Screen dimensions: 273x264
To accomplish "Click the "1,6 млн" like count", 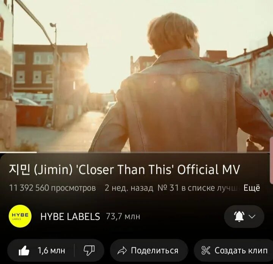I will tap(51, 251).
